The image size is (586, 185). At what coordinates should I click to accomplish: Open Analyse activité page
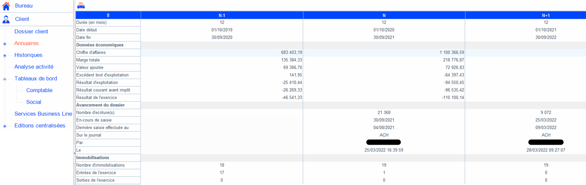[x=34, y=67]
